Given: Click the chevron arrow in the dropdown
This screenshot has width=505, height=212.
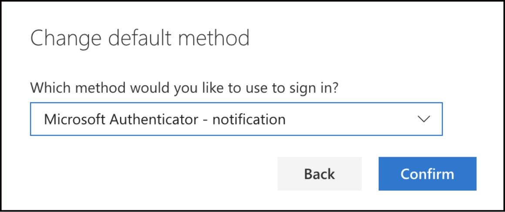Looking at the screenshot, I should [x=423, y=119].
